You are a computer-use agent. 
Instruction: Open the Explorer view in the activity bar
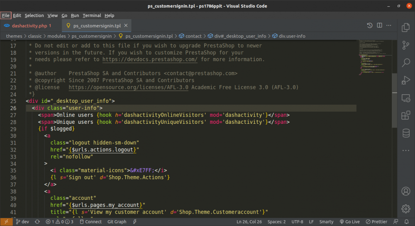406,27
